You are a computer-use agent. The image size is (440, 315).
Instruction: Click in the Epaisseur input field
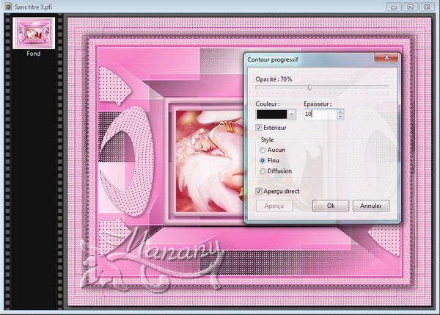320,114
